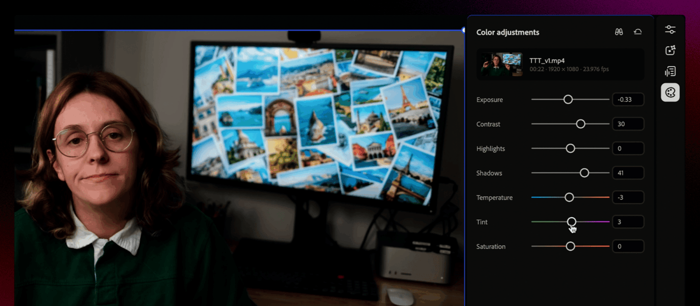This screenshot has width=700, height=306.
Task: Select the color palette panel icon
Action: 670,92
